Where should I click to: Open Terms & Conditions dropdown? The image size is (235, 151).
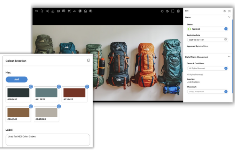tap(226, 68)
